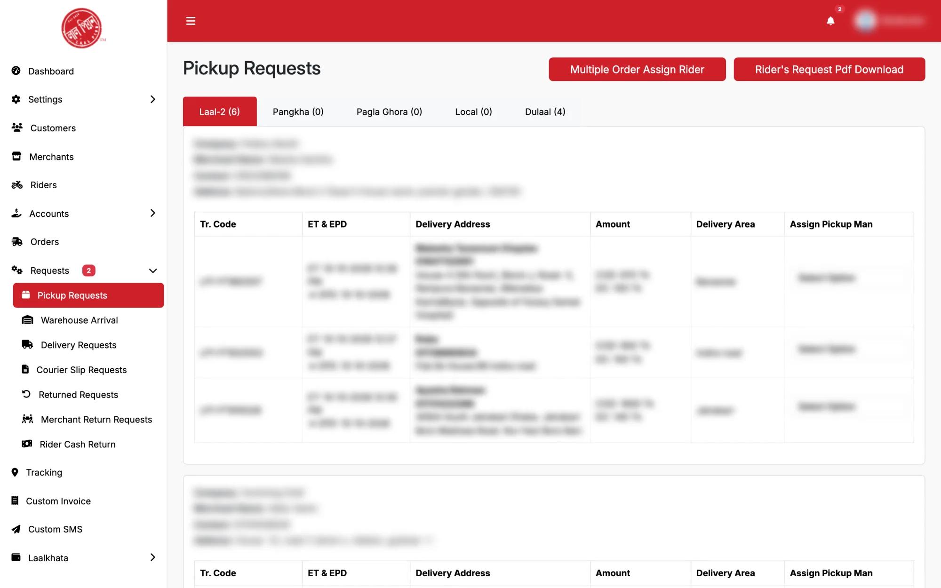Switch to the Dulaal (4) tab
Viewport: 941px width, 588px height.
pos(545,111)
